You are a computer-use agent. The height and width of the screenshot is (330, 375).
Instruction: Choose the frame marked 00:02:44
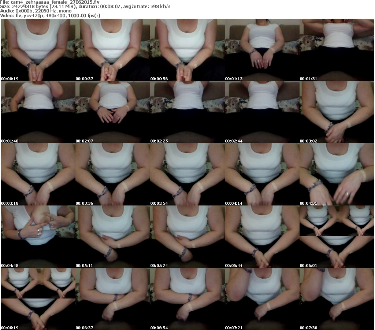262,112
